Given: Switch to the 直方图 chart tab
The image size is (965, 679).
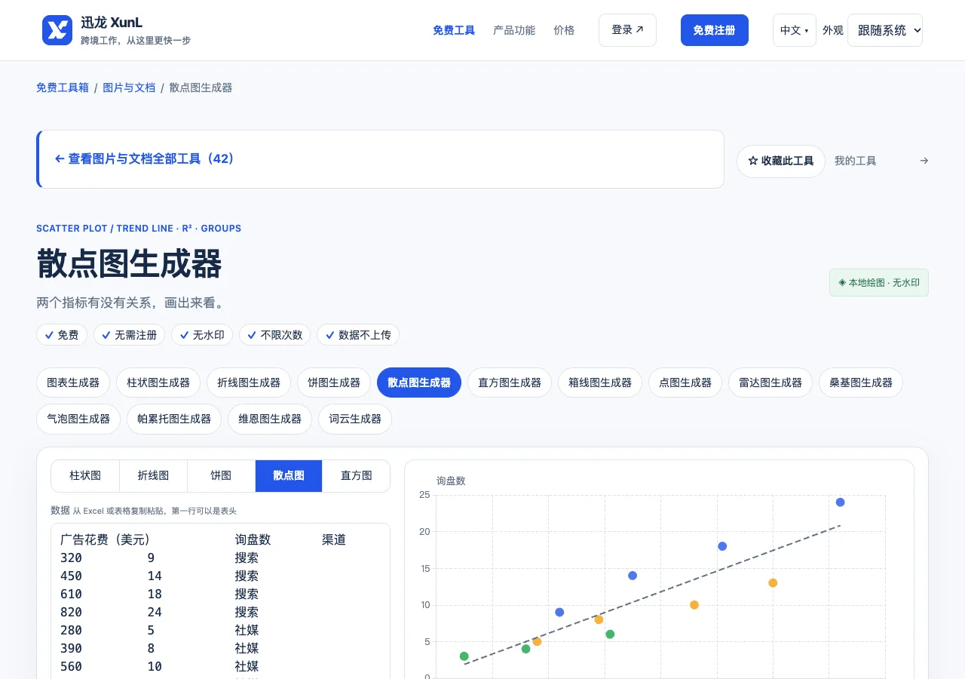Looking at the screenshot, I should pyautogui.click(x=357, y=476).
